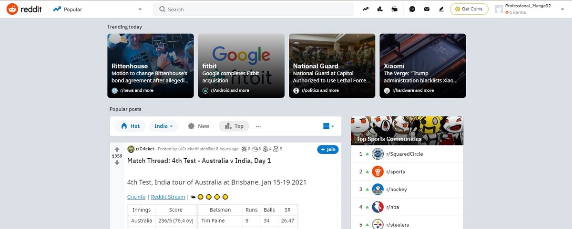Viewport: 572px width, 229px height.
Task: Open the National Guard trending card
Action: coord(332,66)
